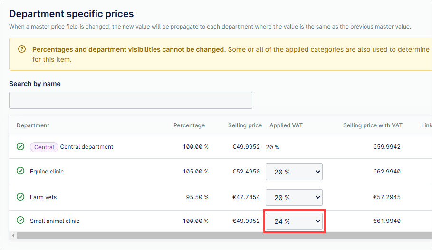Open the Farm vets Applied VAT dropdown
The width and height of the screenshot is (432, 250).
coord(294,197)
